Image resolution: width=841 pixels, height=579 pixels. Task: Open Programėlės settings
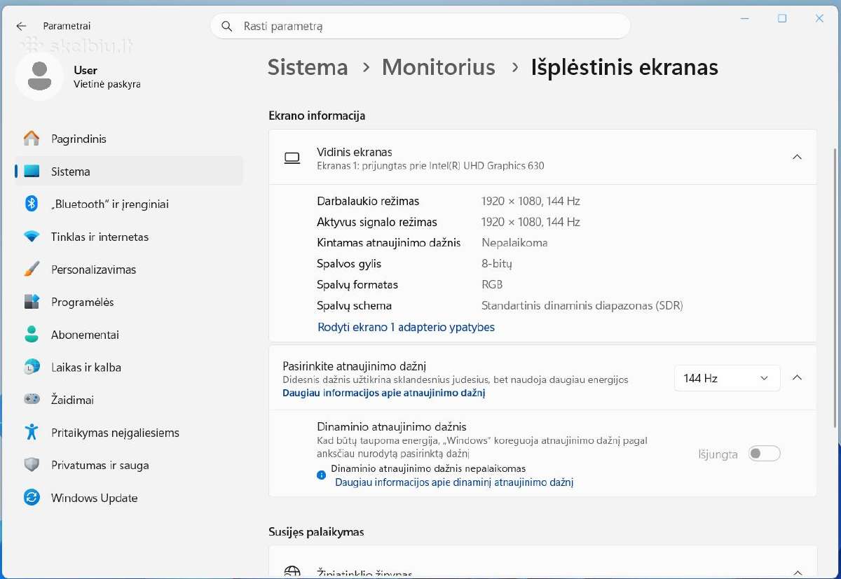click(x=128, y=302)
